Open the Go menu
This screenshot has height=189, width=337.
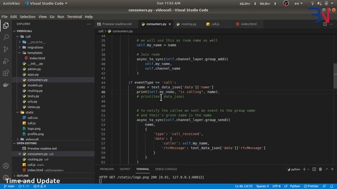[52, 17]
